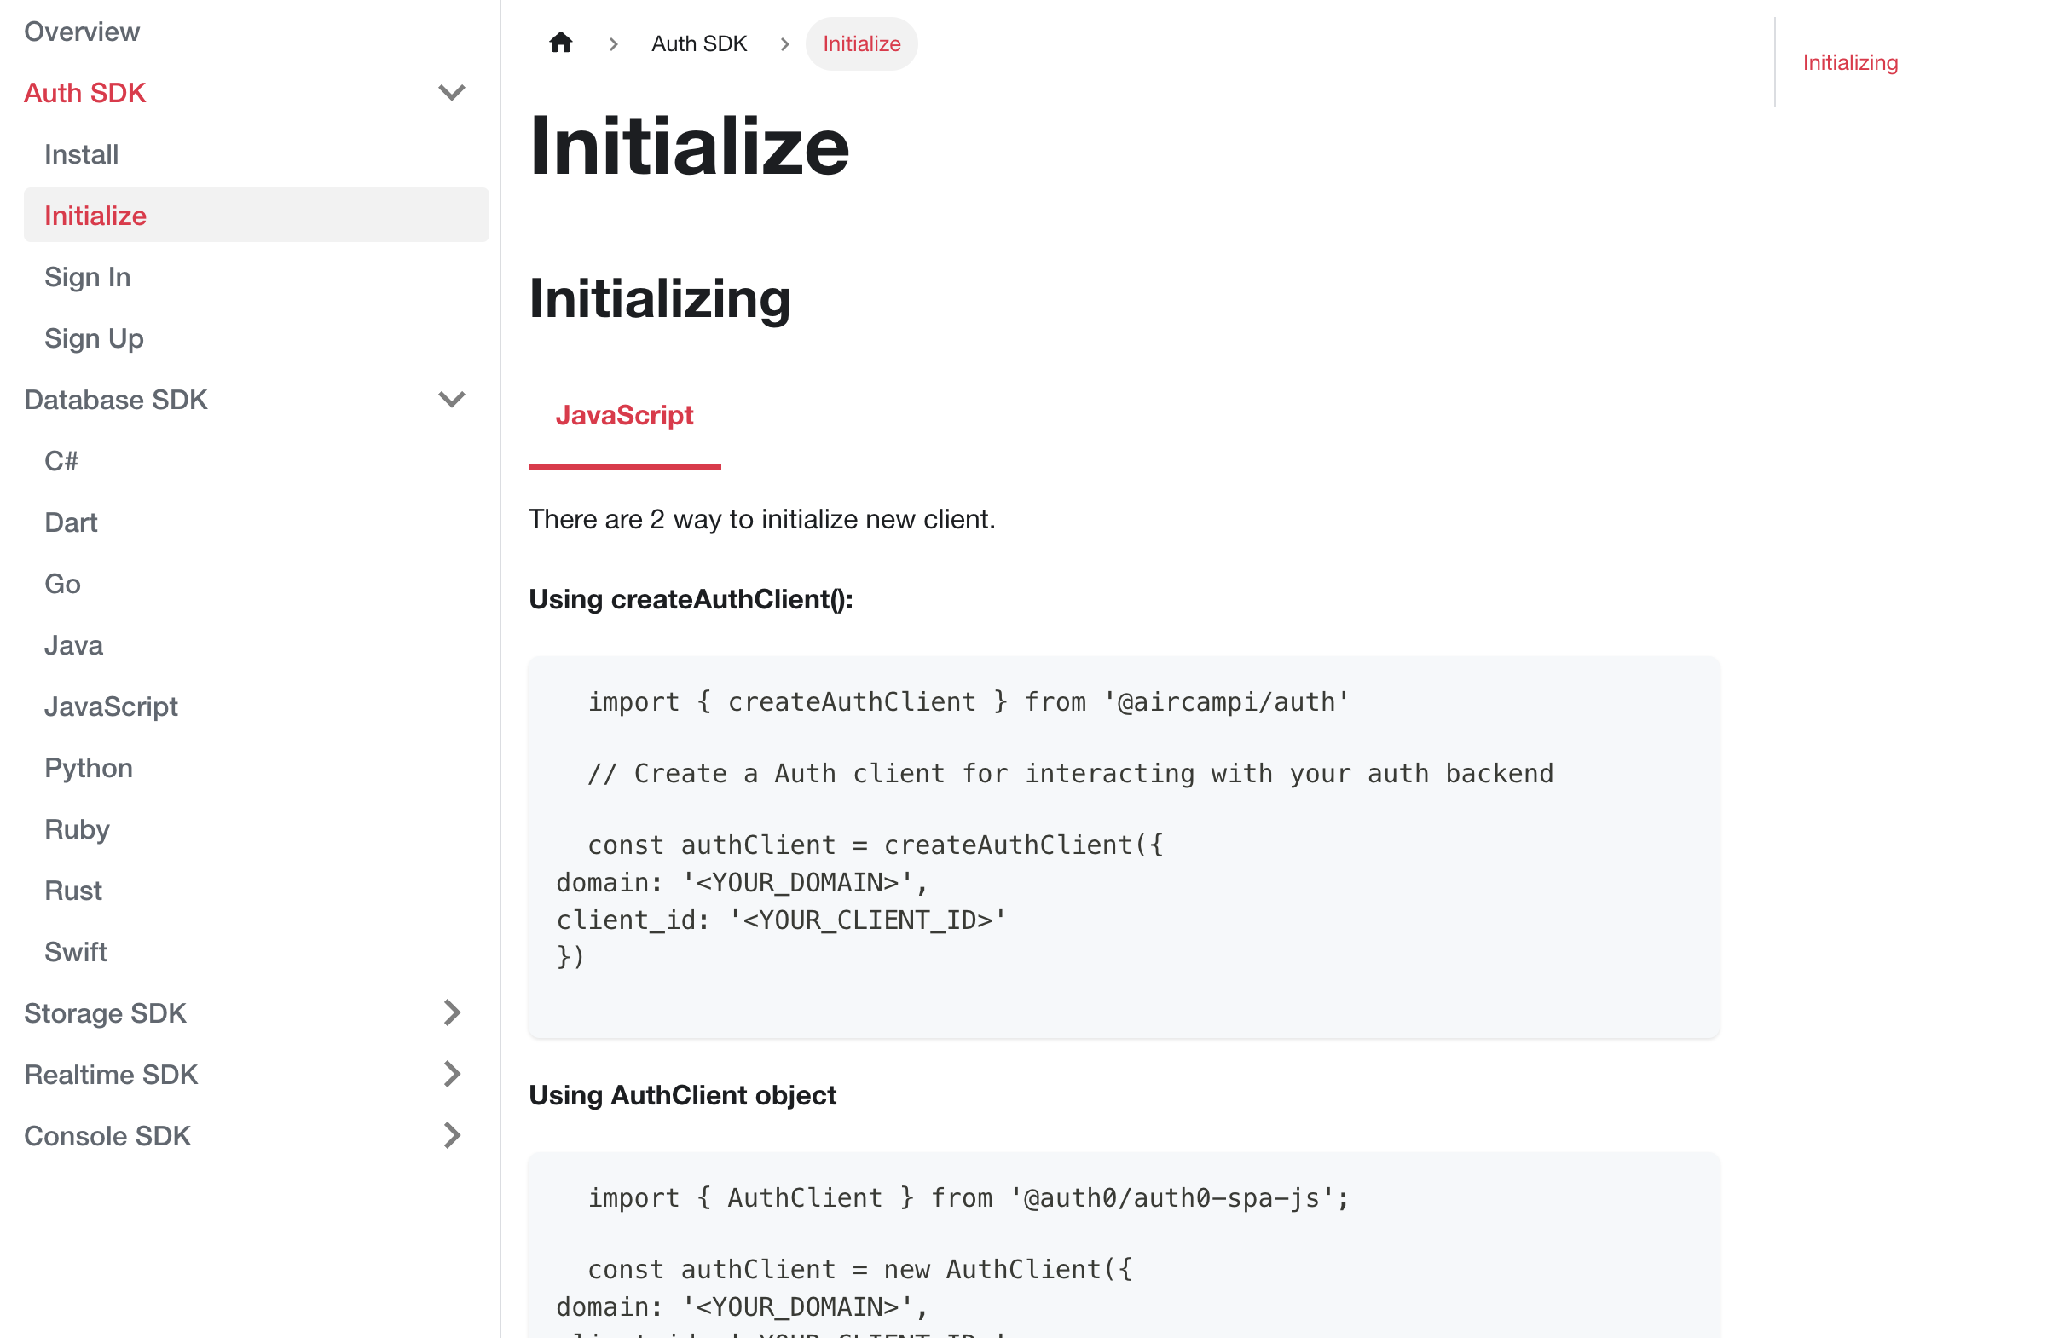Image resolution: width=2053 pixels, height=1338 pixels.
Task: Open the Sign In page
Action: (x=88, y=277)
